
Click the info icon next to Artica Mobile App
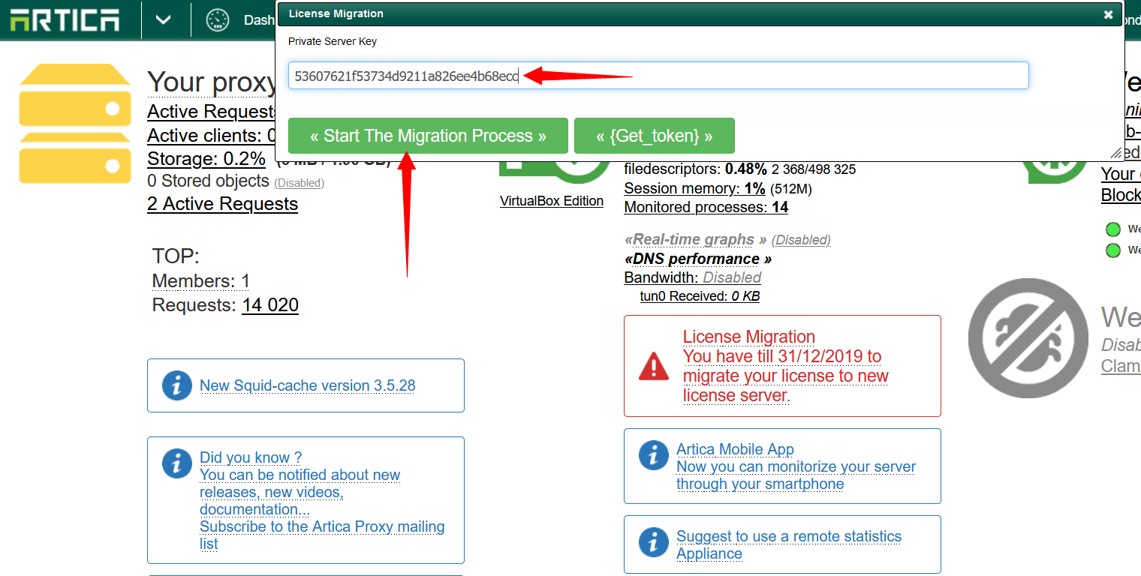click(x=652, y=454)
